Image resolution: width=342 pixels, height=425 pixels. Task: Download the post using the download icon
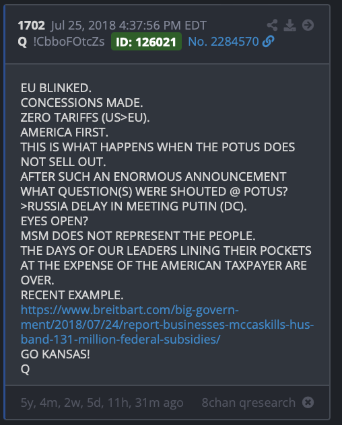[289, 25]
